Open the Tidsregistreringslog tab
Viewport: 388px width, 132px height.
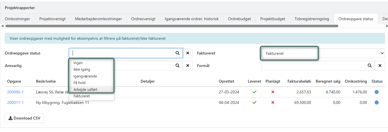pos(312,19)
